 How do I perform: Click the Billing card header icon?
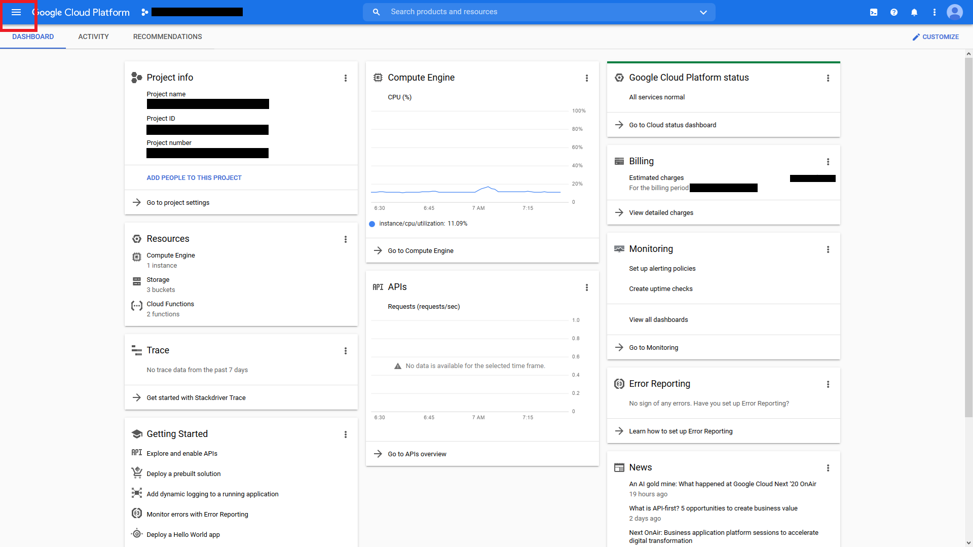pos(619,161)
